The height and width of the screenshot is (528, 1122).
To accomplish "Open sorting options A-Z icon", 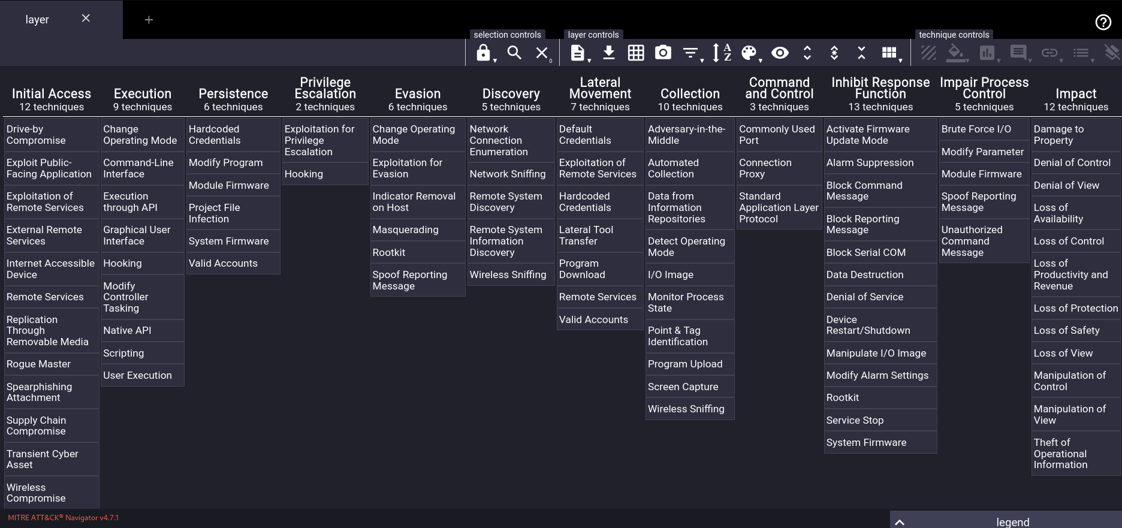I will tap(722, 53).
